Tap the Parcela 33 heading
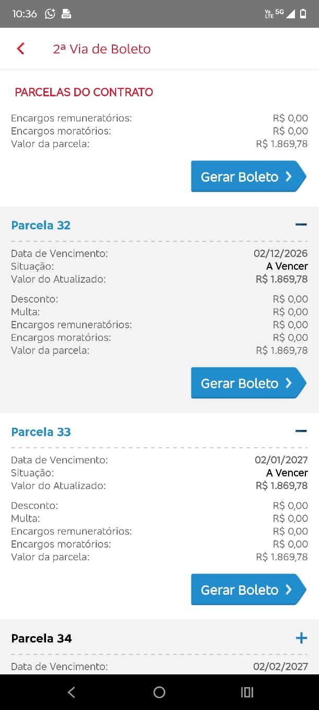This screenshot has height=710, width=319. (41, 432)
